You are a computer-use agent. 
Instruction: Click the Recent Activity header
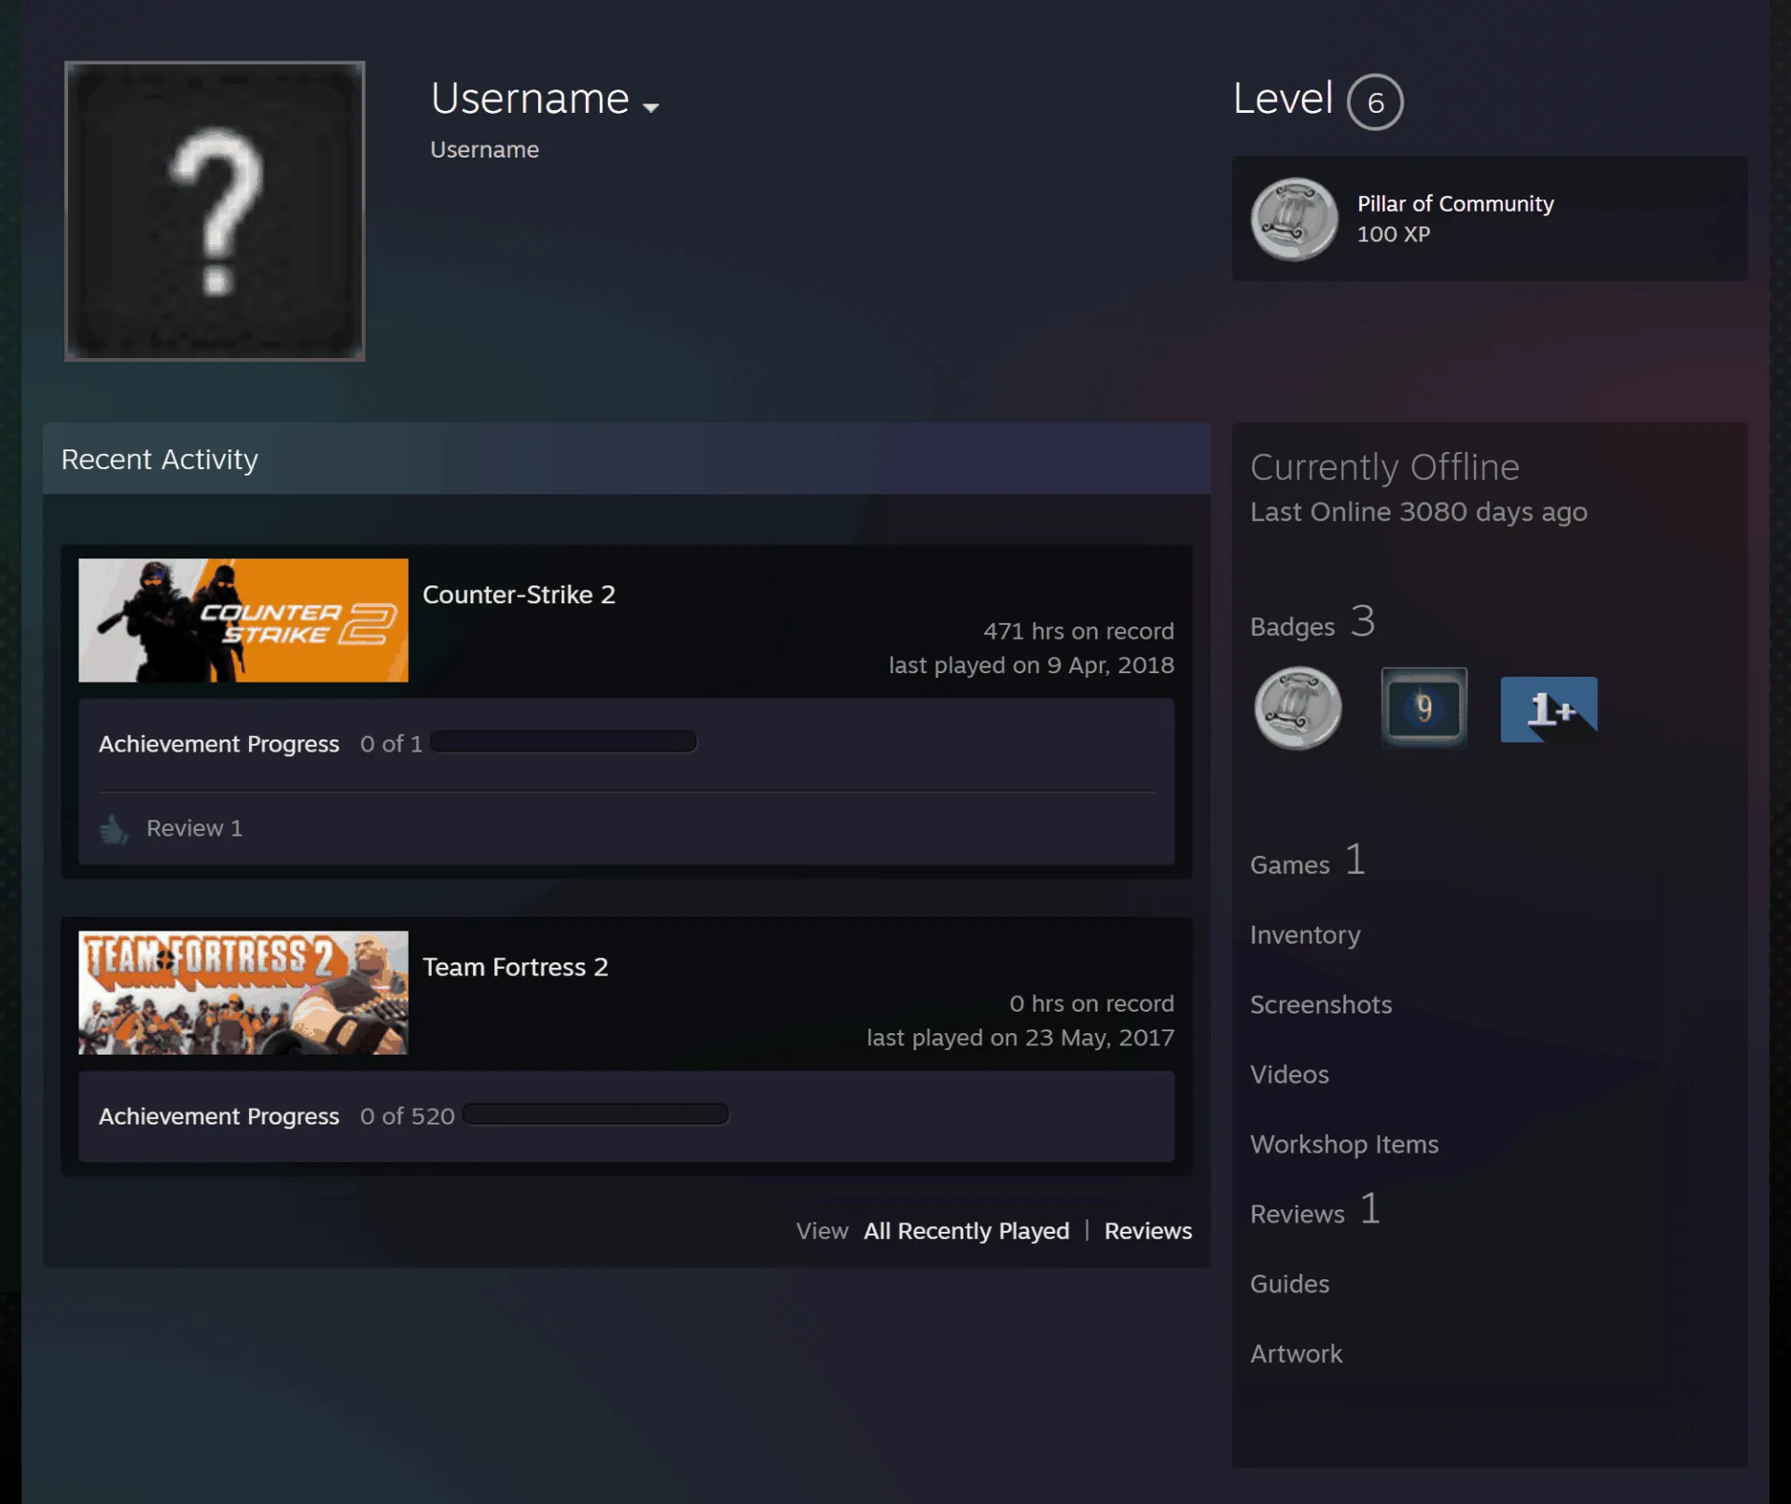tap(627, 459)
